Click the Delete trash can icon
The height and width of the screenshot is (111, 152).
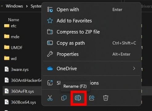click(106, 98)
